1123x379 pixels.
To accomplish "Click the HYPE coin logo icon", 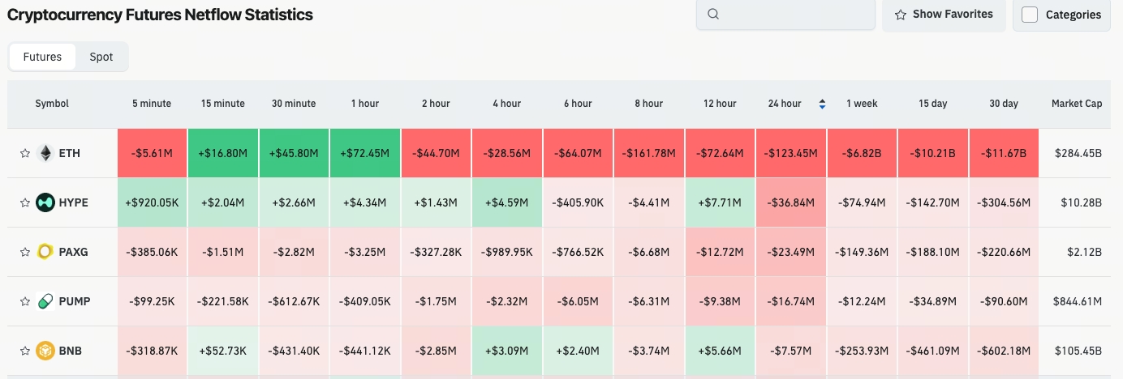I will click(45, 202).
